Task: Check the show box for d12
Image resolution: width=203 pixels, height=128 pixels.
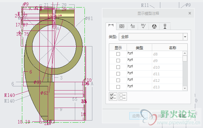Action: (118, 80)
